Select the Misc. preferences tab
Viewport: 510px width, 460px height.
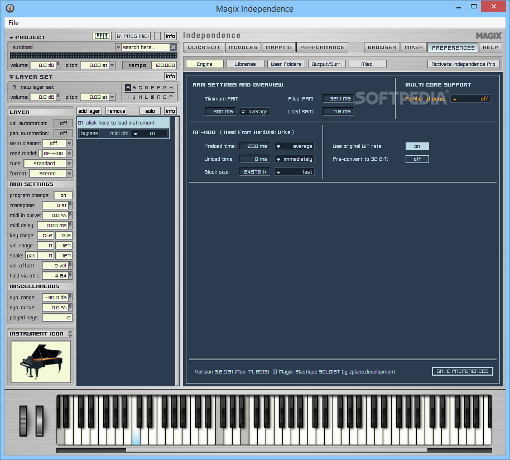(x=368, y=64)
